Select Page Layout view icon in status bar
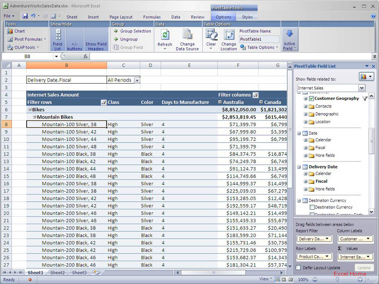 pos(284,279)
